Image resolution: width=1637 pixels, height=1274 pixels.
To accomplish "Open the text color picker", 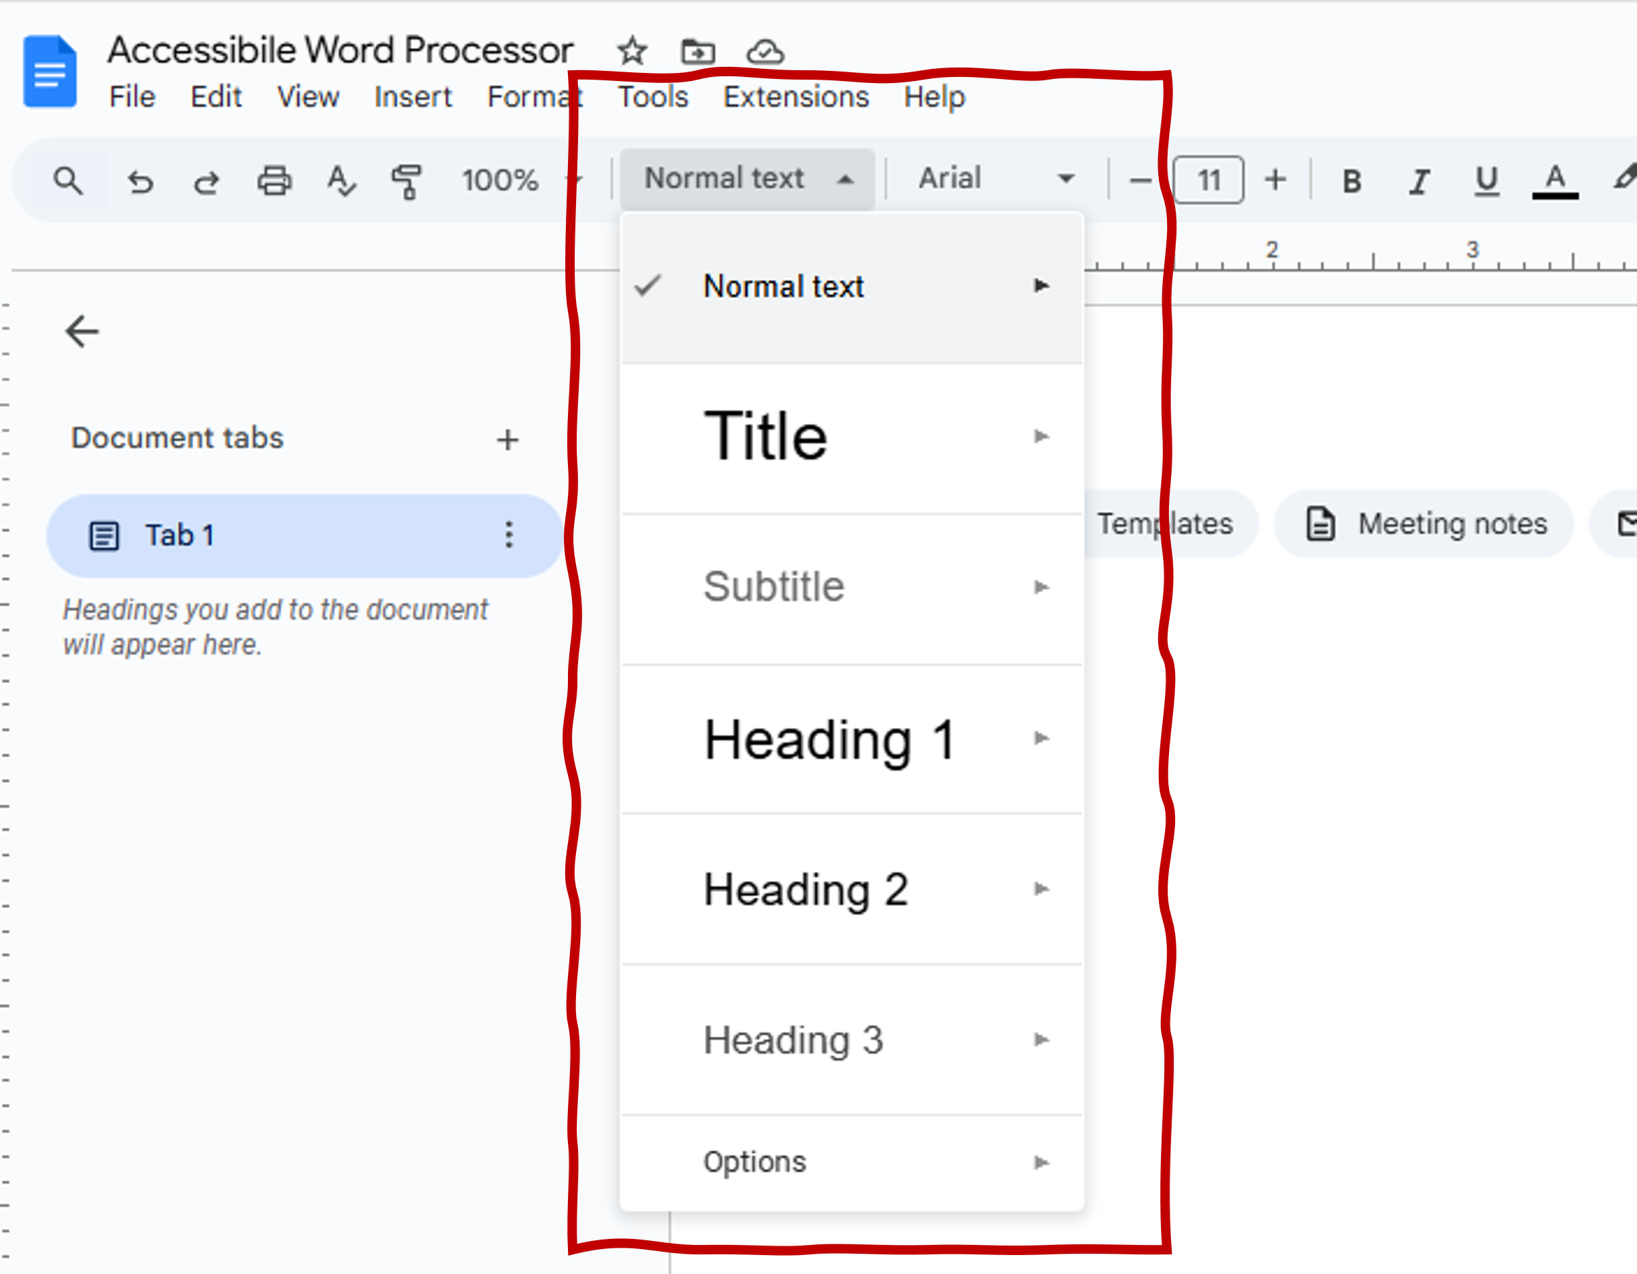I will point(1555,180).
